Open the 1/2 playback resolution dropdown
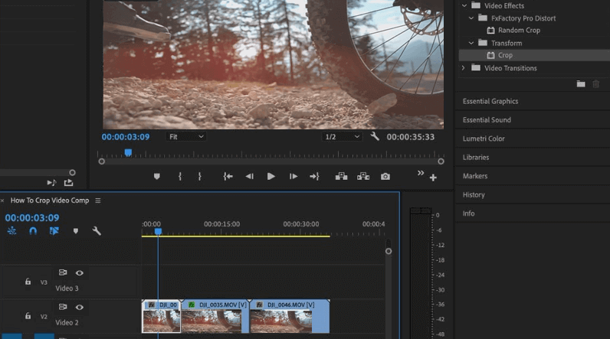 [x=342, y=137]
